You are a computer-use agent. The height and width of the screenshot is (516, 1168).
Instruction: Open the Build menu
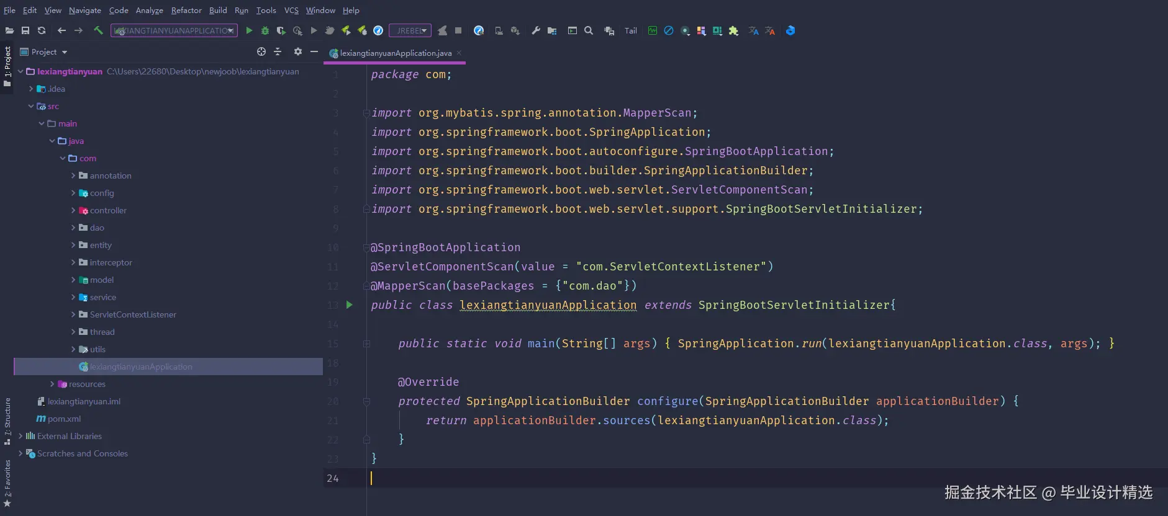coord(218,10)
